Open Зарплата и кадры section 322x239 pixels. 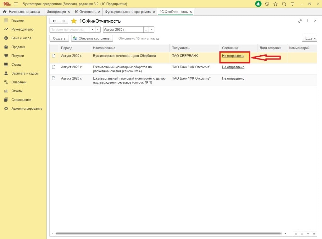pyautogui.click(x=25, y=73)
